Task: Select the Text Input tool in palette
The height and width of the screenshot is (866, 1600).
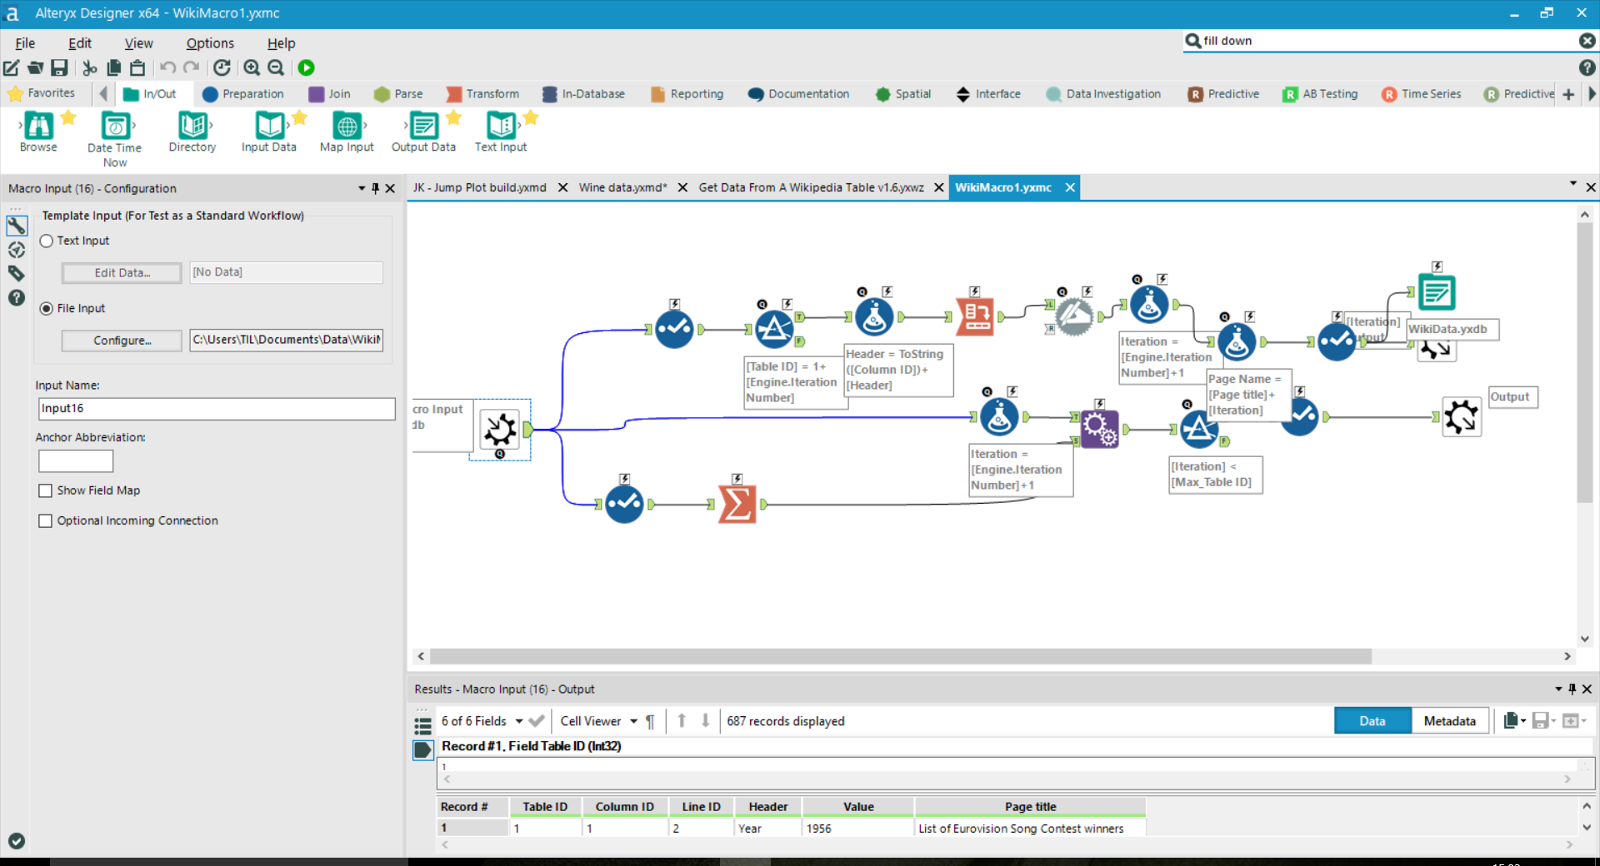Action: tap(501, 127)
